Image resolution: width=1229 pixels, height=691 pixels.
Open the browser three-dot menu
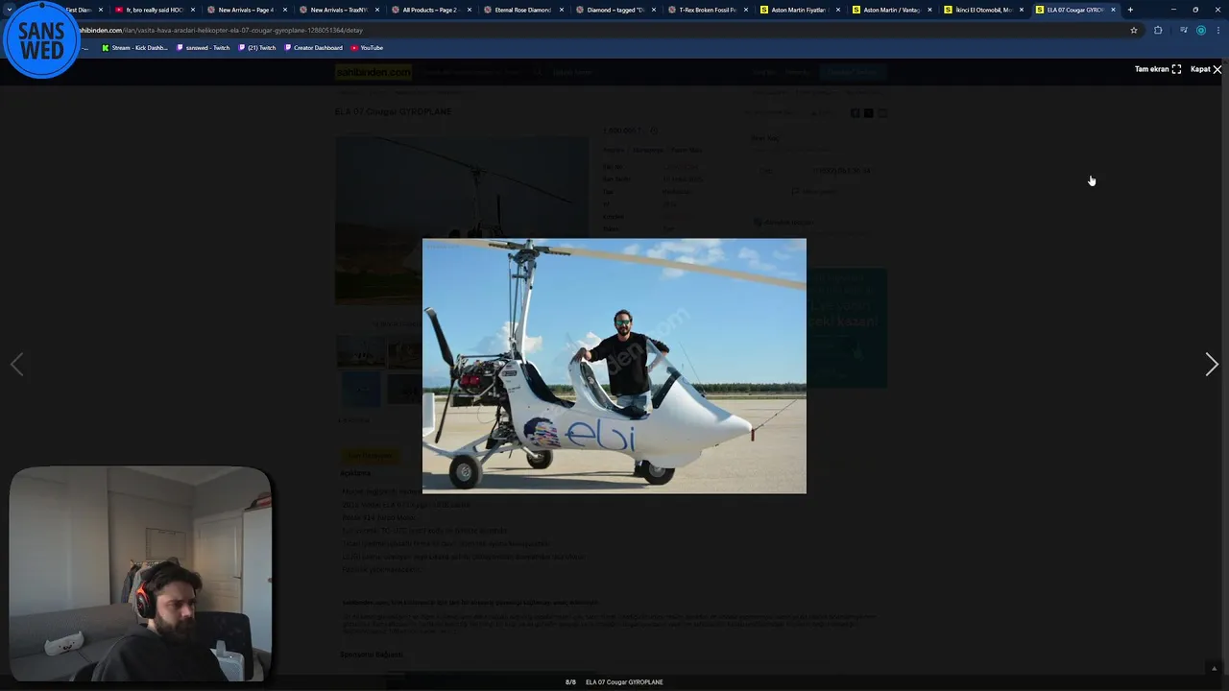(x=1217, y=30)
